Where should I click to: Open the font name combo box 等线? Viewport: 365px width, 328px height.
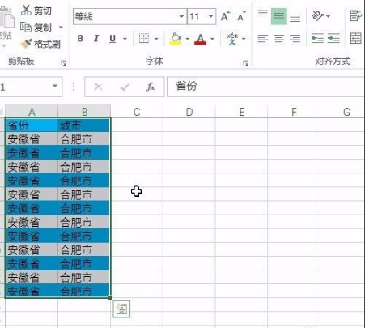[129, 17]
